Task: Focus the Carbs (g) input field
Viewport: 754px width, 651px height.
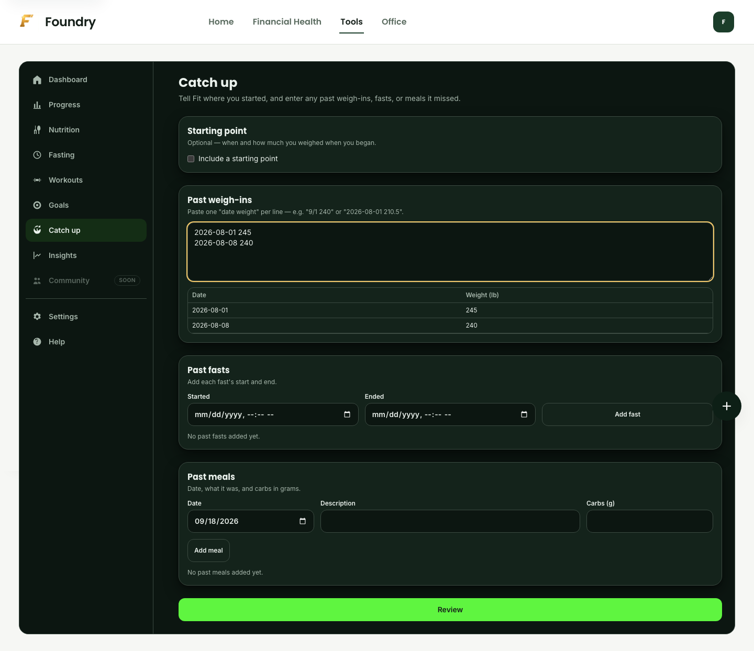Action: tap(650, 521)
